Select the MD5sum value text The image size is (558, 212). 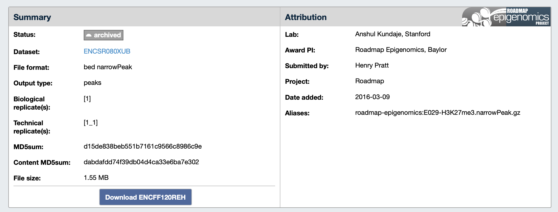click(x=143, y=146)
